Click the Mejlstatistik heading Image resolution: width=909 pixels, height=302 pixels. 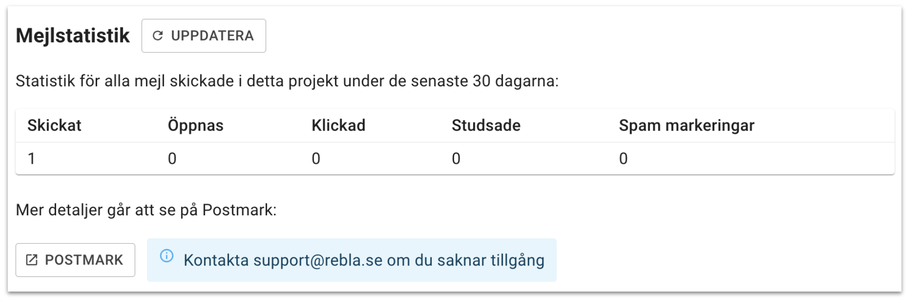point(73,36)
